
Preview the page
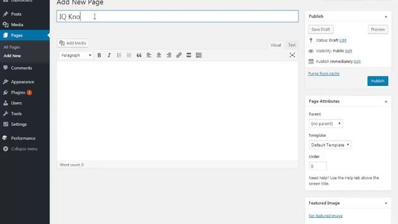(377, 29)
